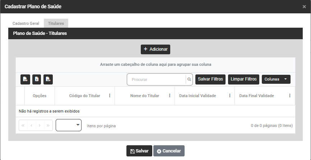Screen dimensions: 311x160
Task: Go to the first page
Action: pyautogui.click(x=23, y=125)
